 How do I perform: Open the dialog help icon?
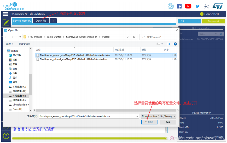pos(175,44)
